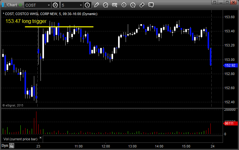Click the 152.40 price axis label
This screenshot has height=150, width=239.
229,102
